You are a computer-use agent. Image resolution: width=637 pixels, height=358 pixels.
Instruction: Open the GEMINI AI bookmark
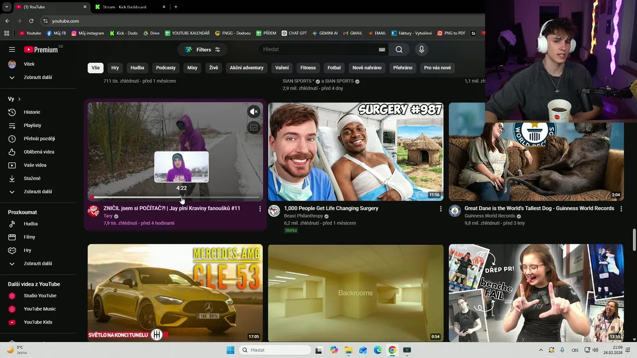click(325, 33)
